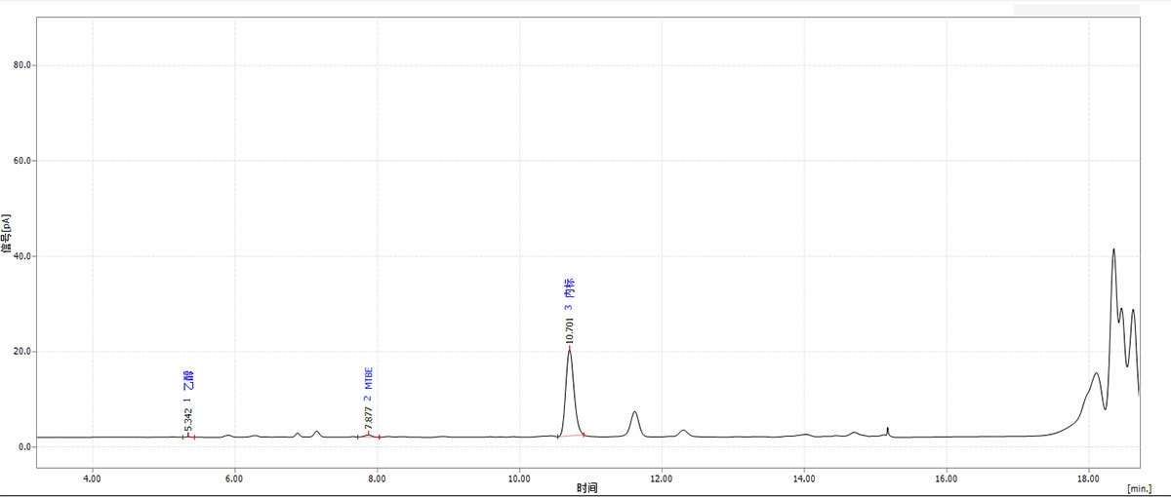1171x497 pixels.
Task: Click the red end marker of the 内标 peak
Action: (584, 435)
